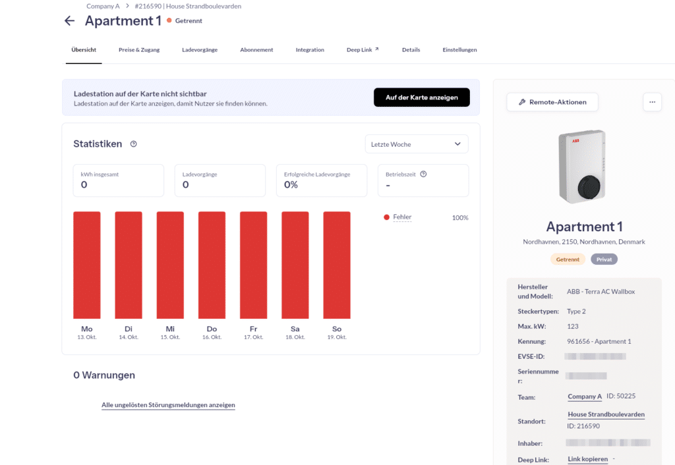The height and width of the screenshot is (465, 675).
Task: Click the Company A team link
Action: (x=585, y=397)
